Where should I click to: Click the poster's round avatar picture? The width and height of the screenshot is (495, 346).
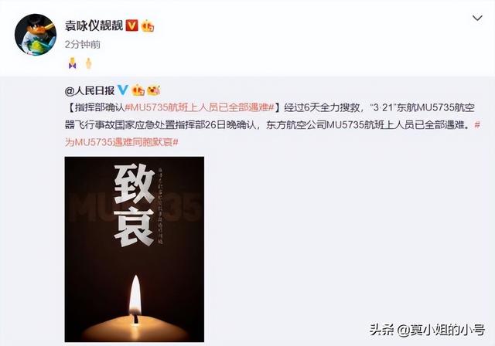[36, 34]
